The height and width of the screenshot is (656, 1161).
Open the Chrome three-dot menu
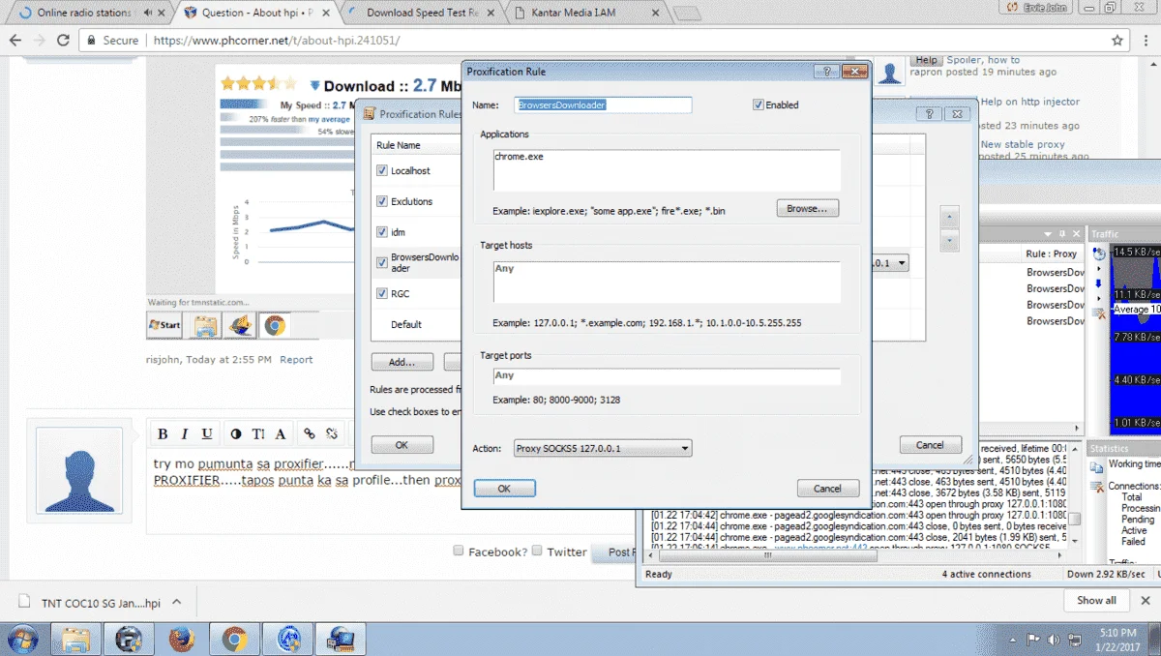(x=1146, y=41)
